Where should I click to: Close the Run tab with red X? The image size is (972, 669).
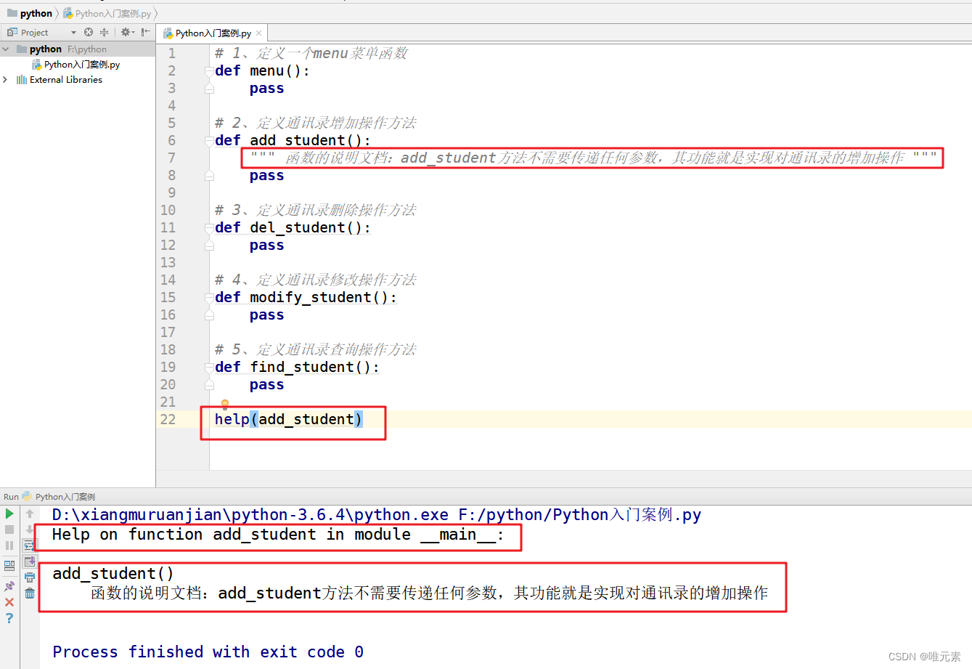click(9, 602)
